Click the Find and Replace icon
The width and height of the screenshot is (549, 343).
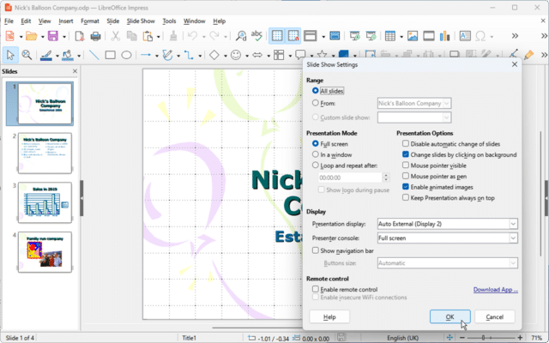click(241, 36)
